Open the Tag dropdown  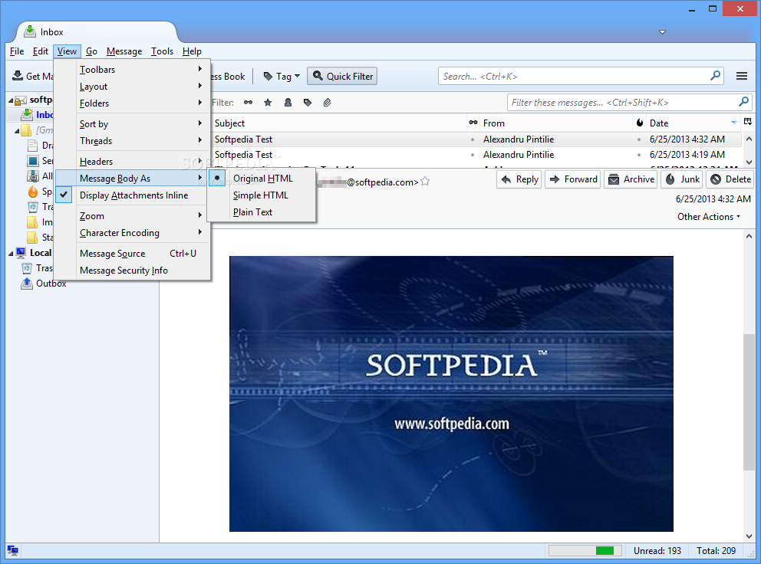click(x=282, y=76)
